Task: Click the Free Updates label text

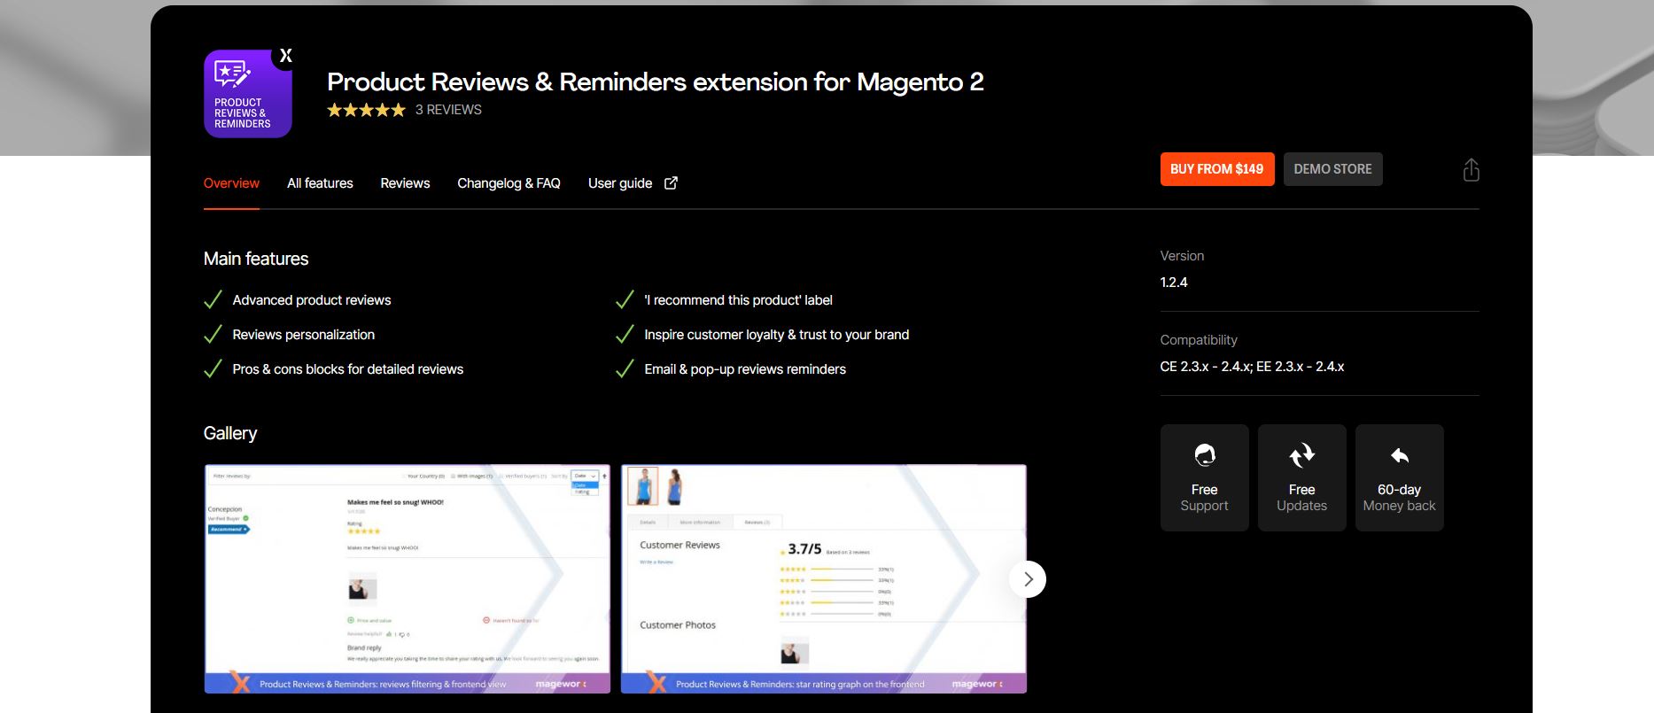Action: point(1302,498)
